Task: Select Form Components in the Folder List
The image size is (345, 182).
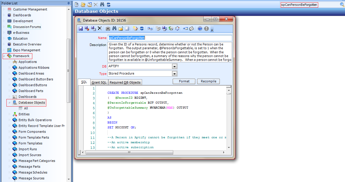Action: pos(32,132)
